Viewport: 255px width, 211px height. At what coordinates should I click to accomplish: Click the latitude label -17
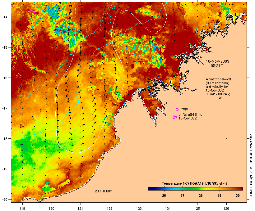[4, 108]
